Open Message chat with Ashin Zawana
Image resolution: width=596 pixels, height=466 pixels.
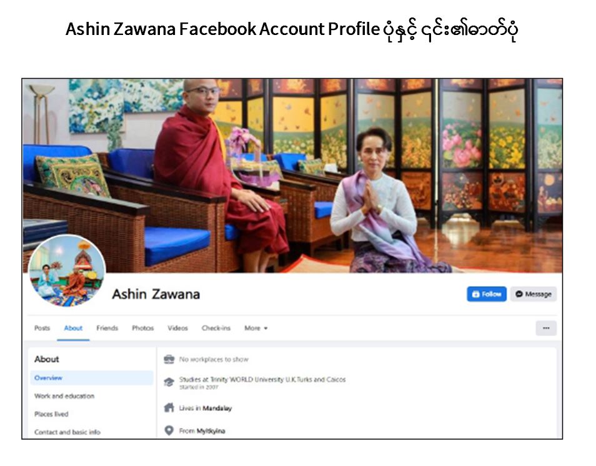[x=534, y=294]
